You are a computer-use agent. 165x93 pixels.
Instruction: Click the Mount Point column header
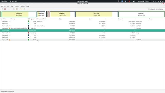[x=41, y=19]
